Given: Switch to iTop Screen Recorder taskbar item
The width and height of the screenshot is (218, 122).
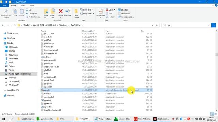Looking at the screenshot, I should [x=161, y=119].
